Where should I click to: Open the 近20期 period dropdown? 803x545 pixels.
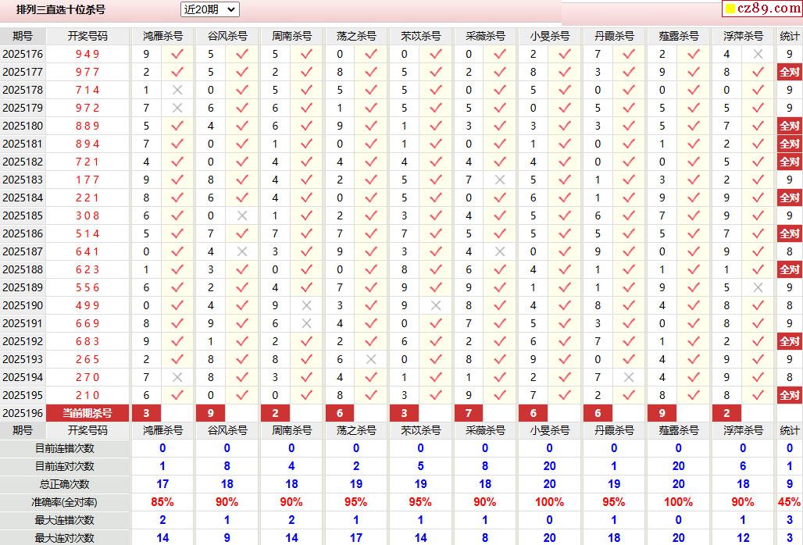coord(210,9)
